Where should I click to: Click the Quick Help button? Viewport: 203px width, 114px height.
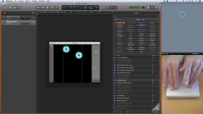click(10, 8)
